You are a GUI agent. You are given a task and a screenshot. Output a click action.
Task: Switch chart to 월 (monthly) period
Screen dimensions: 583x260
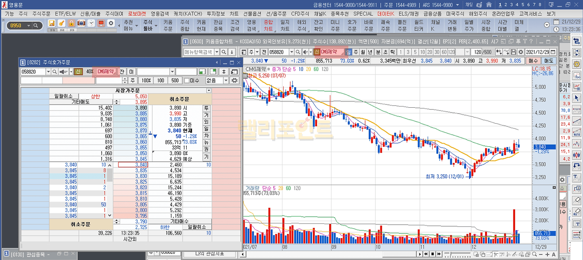(363, 52)
